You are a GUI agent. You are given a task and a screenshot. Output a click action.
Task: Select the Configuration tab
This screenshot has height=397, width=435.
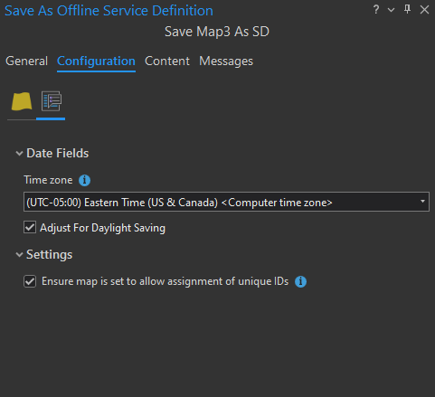click(x=96, y=61)
